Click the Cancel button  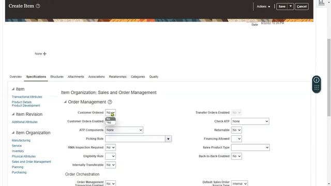tap(302, 7)
